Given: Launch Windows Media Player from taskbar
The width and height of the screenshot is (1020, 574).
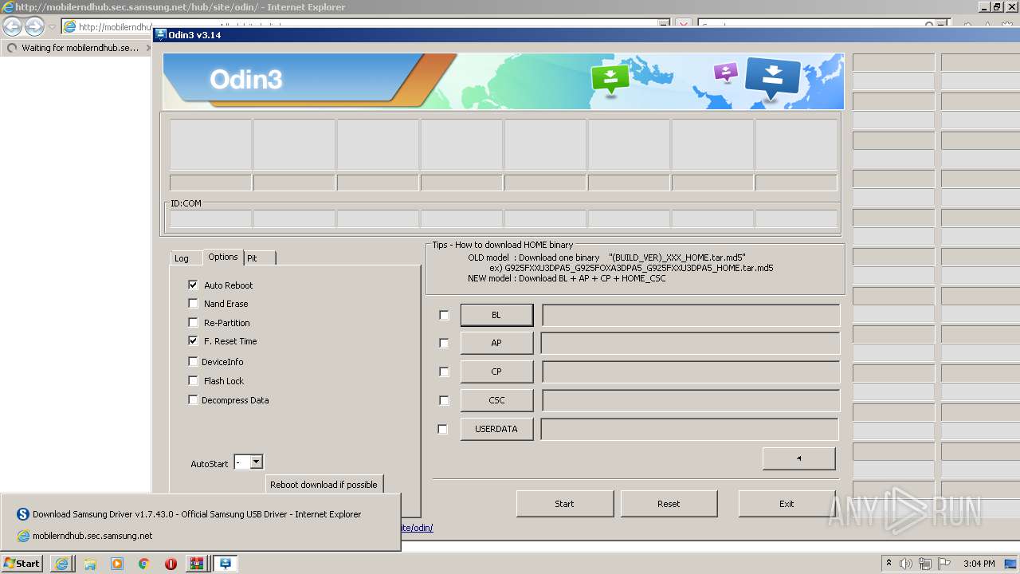Looking at the screenshot, I should [117, 564].
